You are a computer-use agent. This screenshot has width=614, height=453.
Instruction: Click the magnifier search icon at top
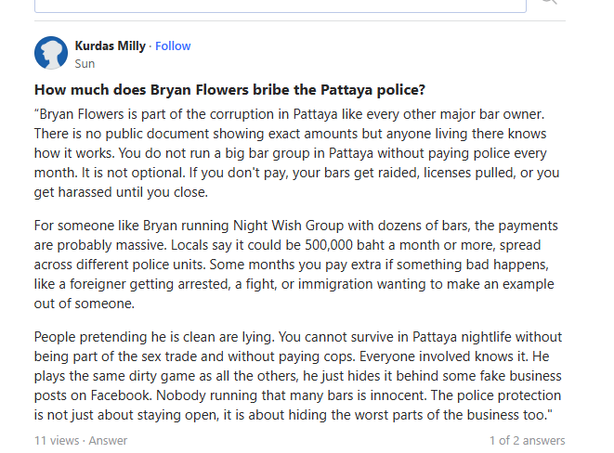point(549,2)
